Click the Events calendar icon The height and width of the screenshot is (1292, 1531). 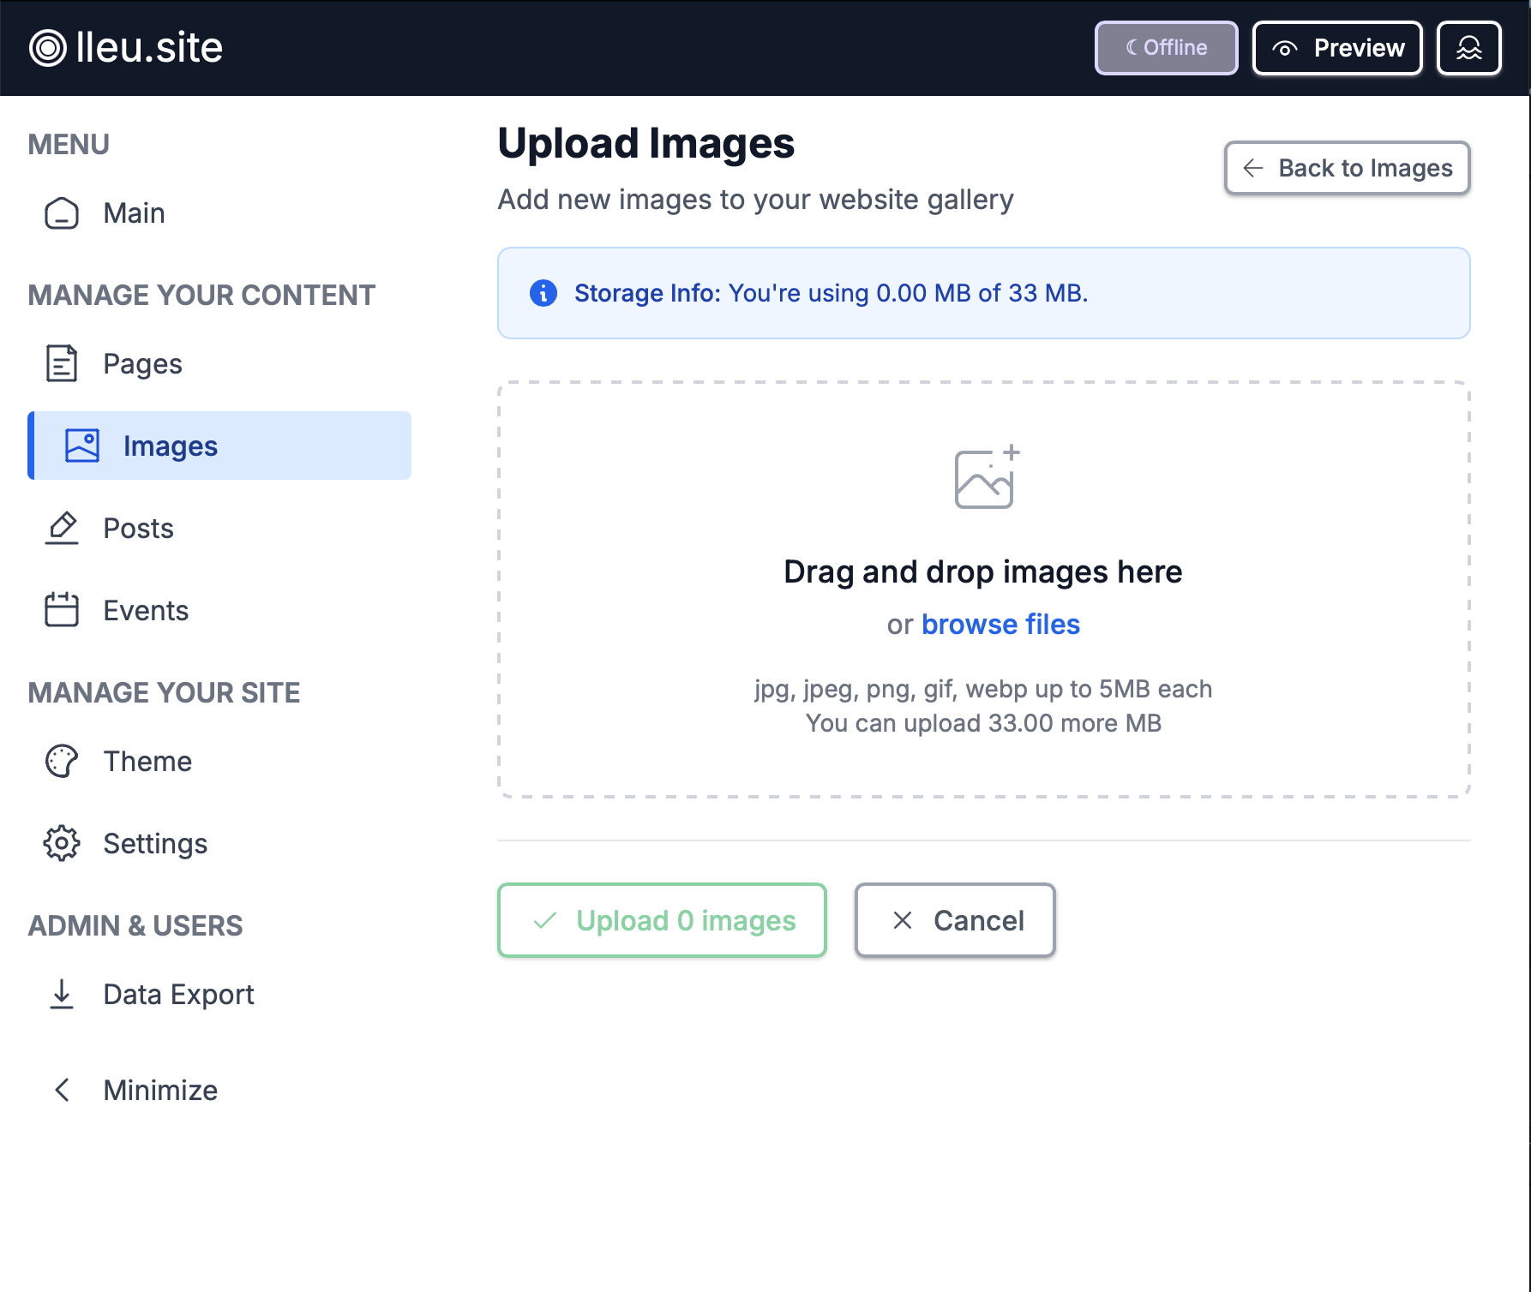(62, 611)
